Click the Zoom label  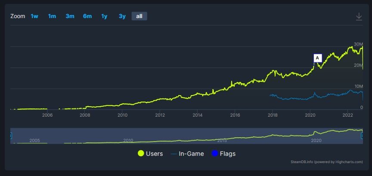[18, 16]
